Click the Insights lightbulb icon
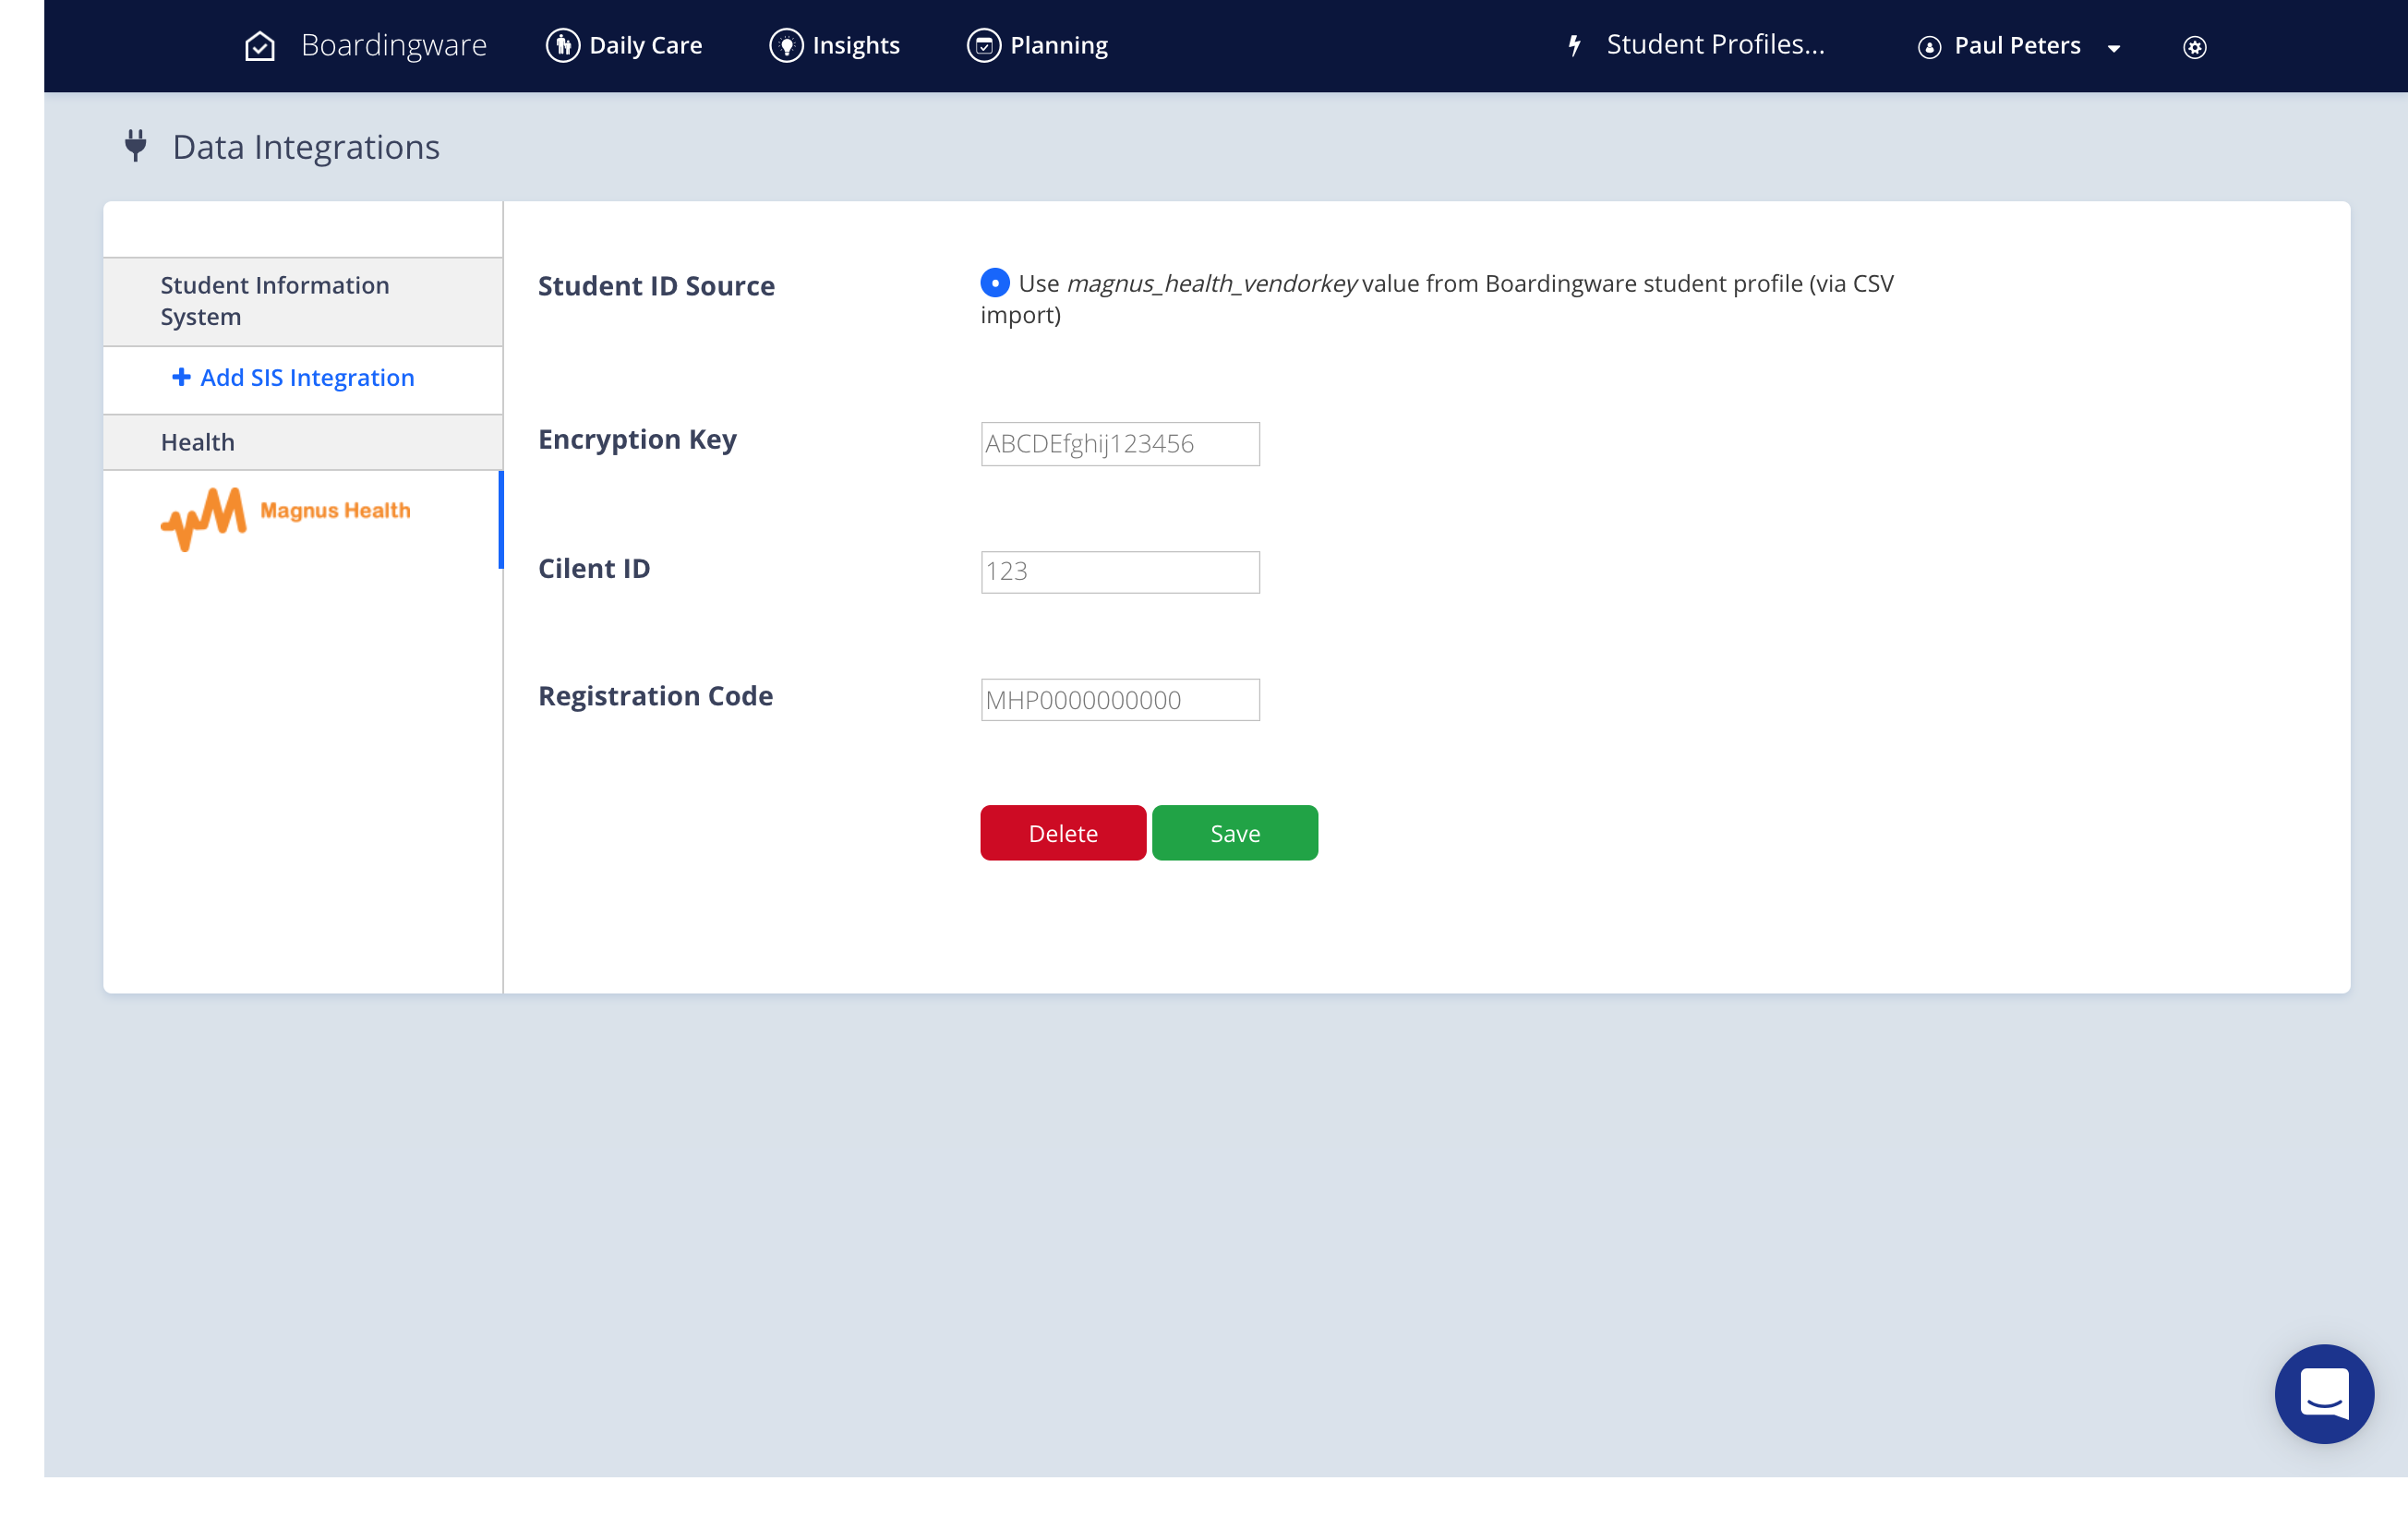Viewport: 2408px width, 1529px height. pyautogui.click(x=786, y=46)
